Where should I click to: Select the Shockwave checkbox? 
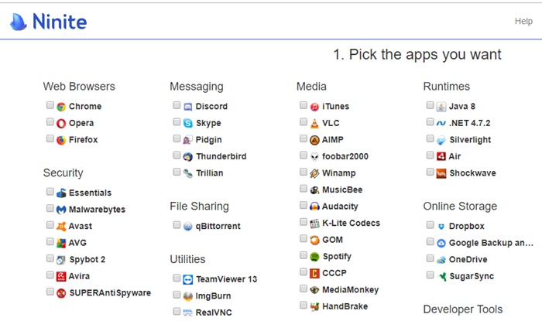pos(430,172)
